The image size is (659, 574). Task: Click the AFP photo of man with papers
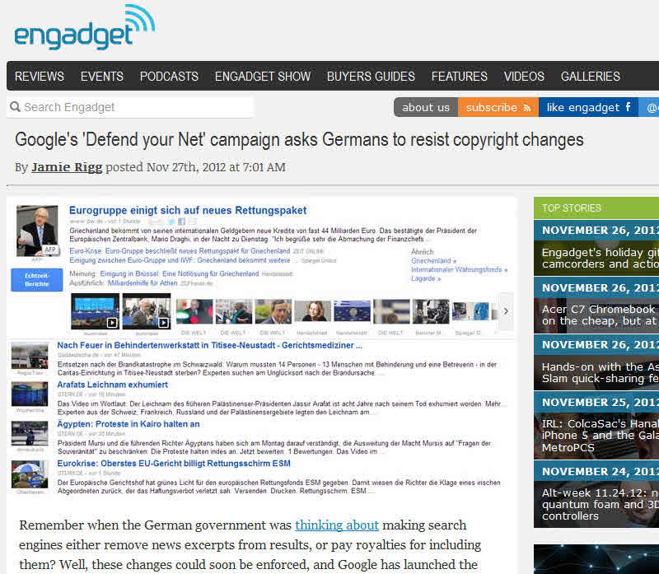click(37, 231)
